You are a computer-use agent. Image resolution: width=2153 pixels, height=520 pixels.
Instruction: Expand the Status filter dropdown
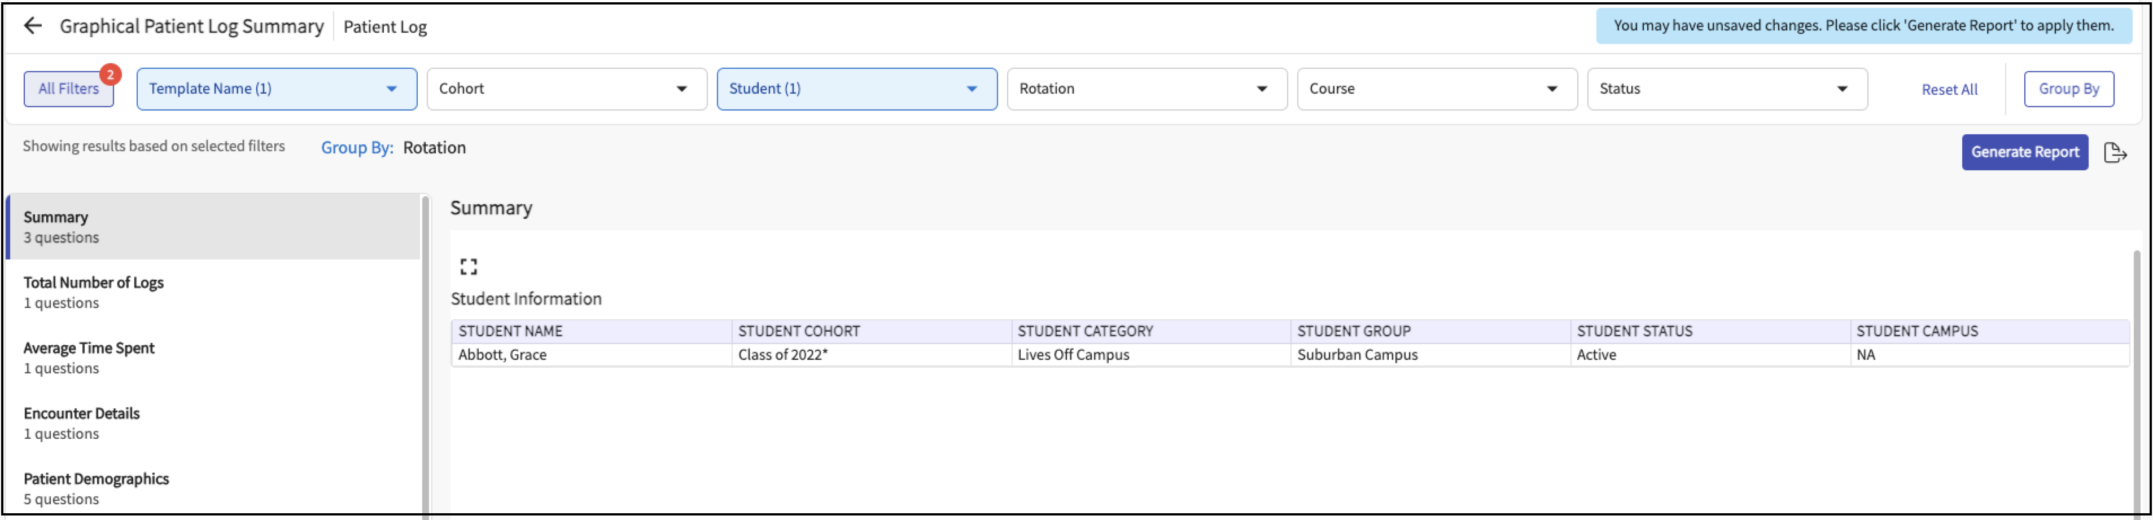(1727, 89)
